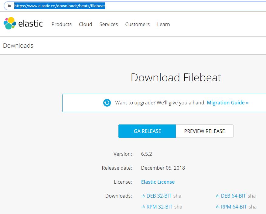Open sha link next to RPM 64-BIT

tap(253, 207)
